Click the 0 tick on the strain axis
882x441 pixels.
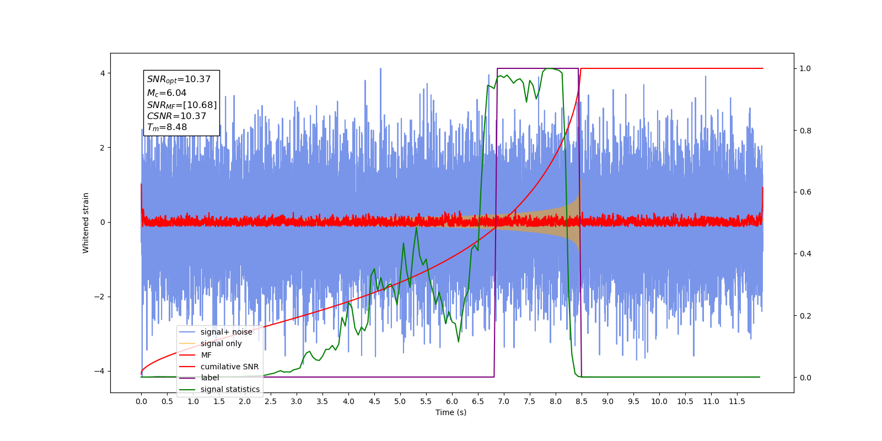click(x=103, y=222)
